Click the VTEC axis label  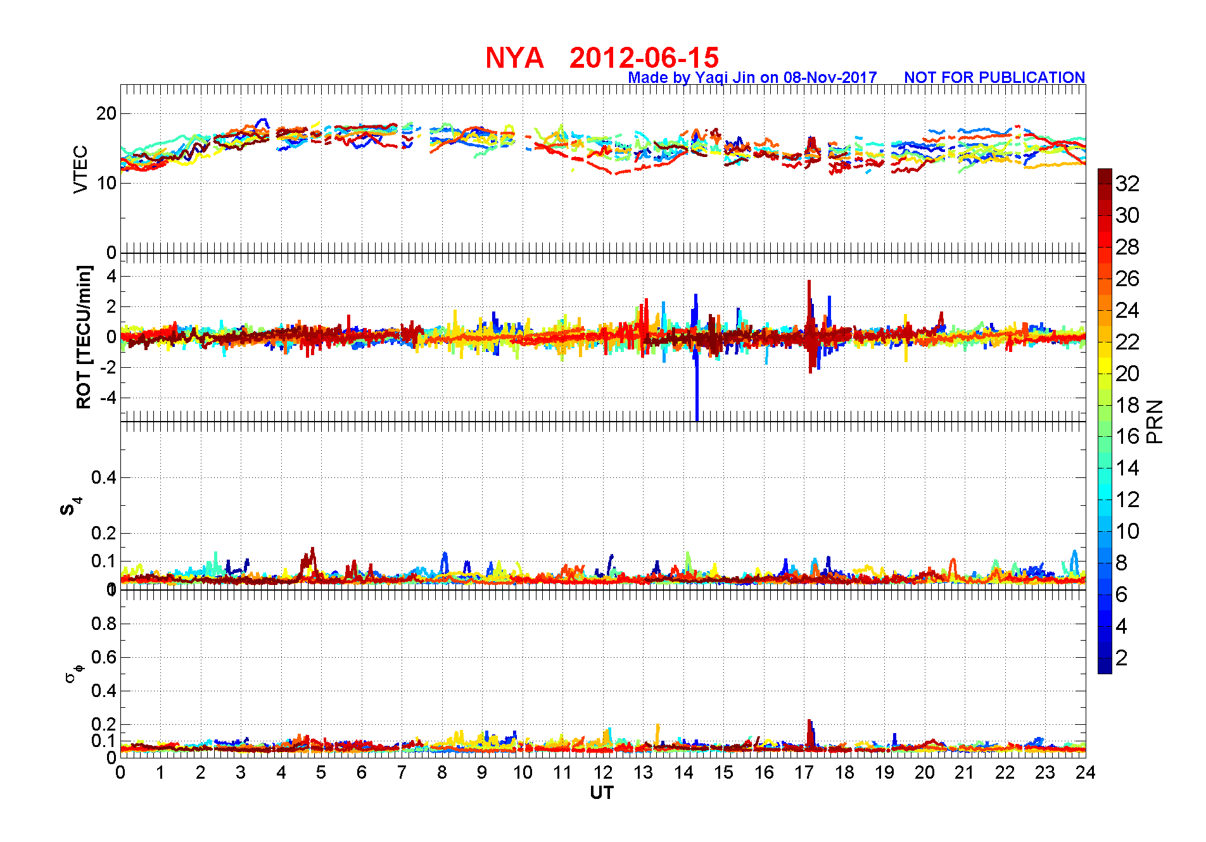point(80,169)
